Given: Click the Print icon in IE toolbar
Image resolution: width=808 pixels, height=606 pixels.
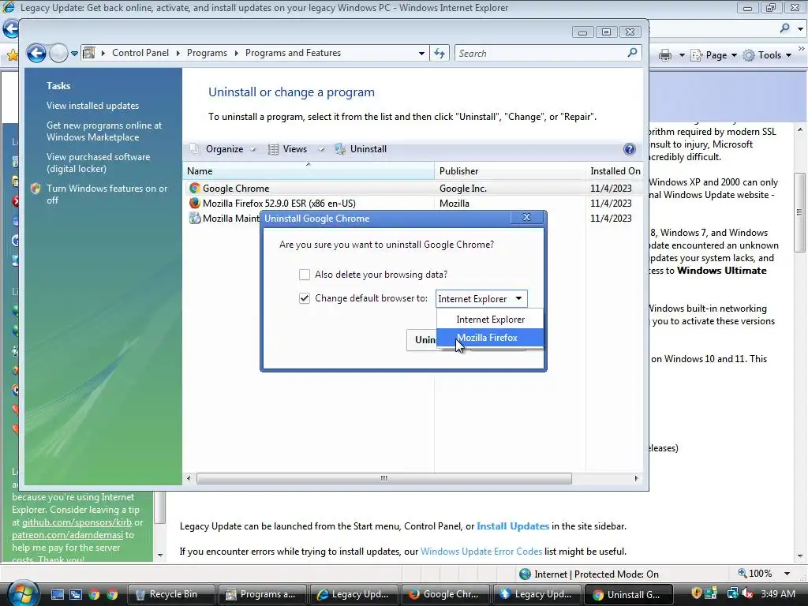Looking at the screenshot, I should (x=665, y=55).
